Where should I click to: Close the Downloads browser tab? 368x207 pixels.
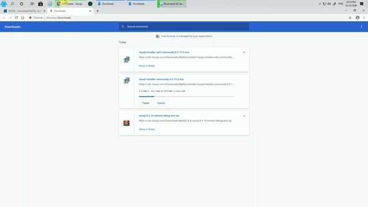(90, 11)
